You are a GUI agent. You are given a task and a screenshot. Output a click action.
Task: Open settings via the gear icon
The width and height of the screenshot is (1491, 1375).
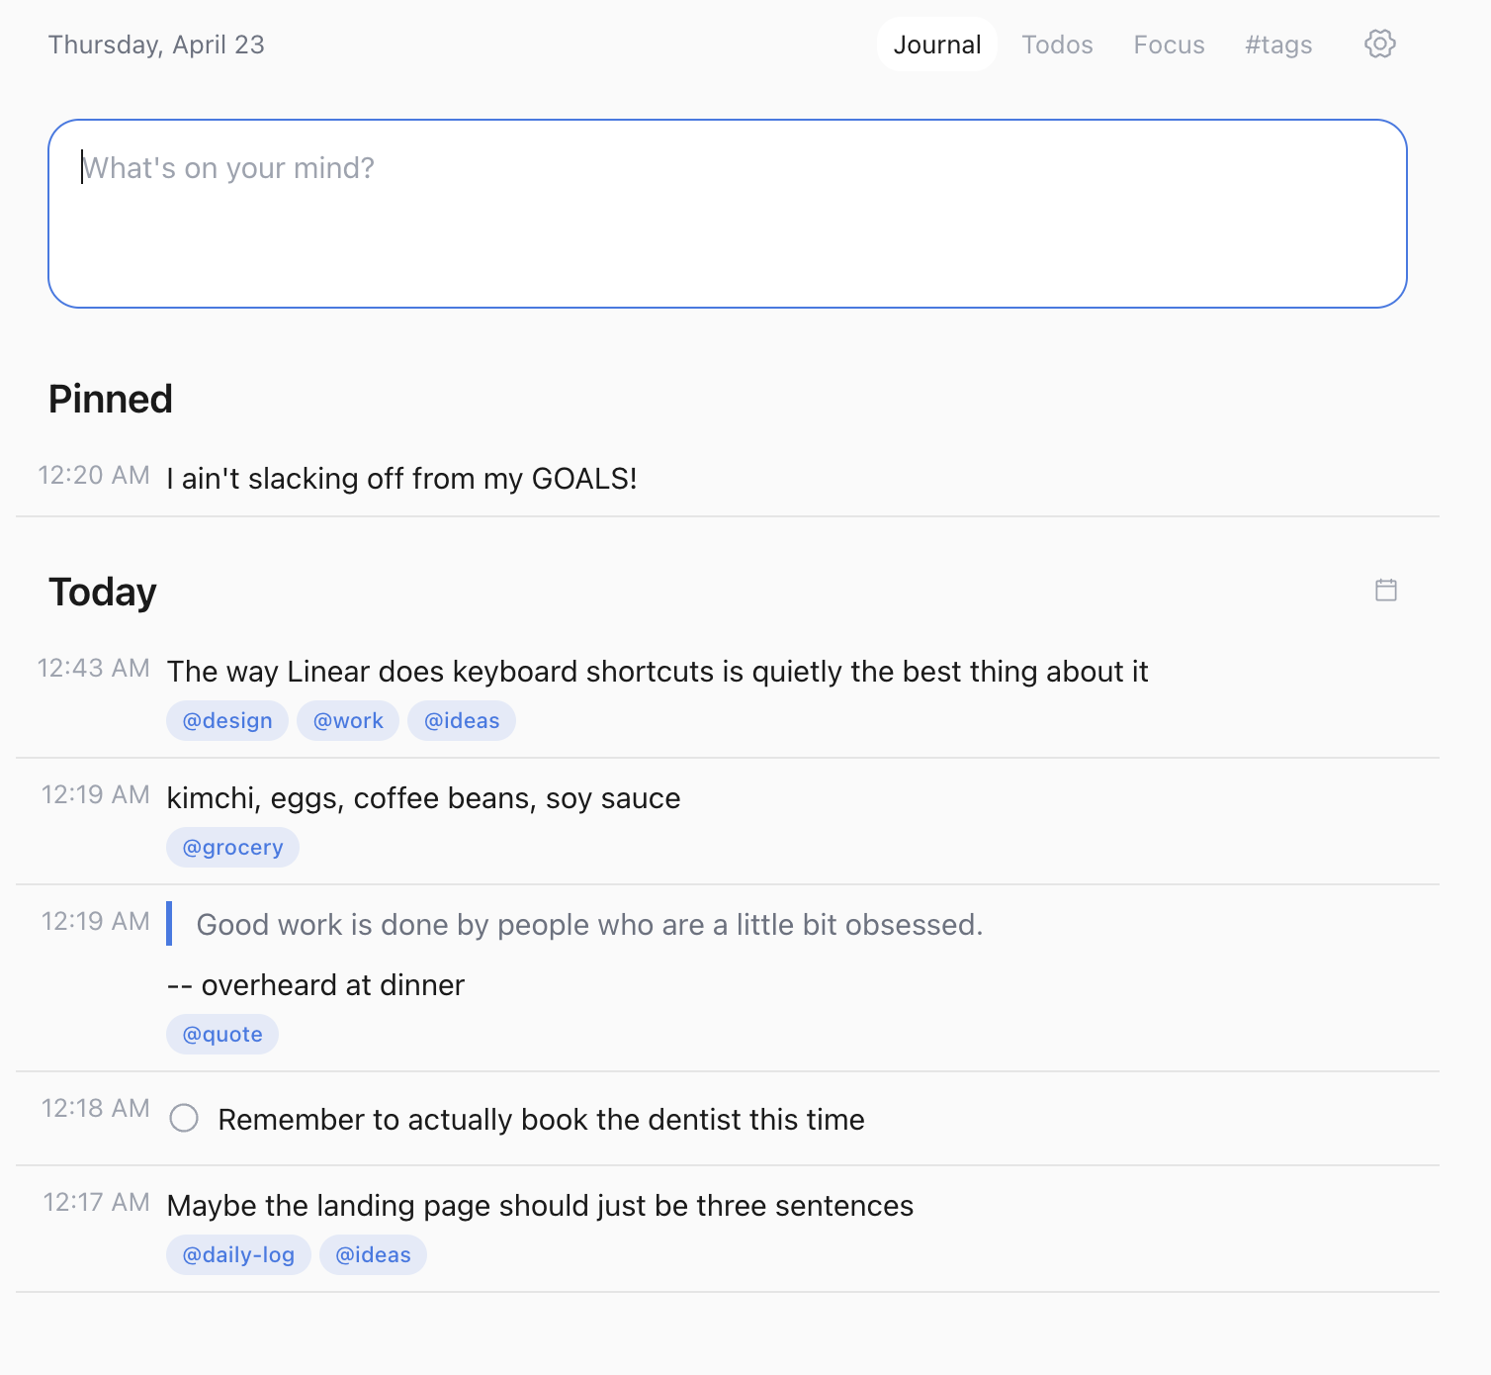point(1379,44)
